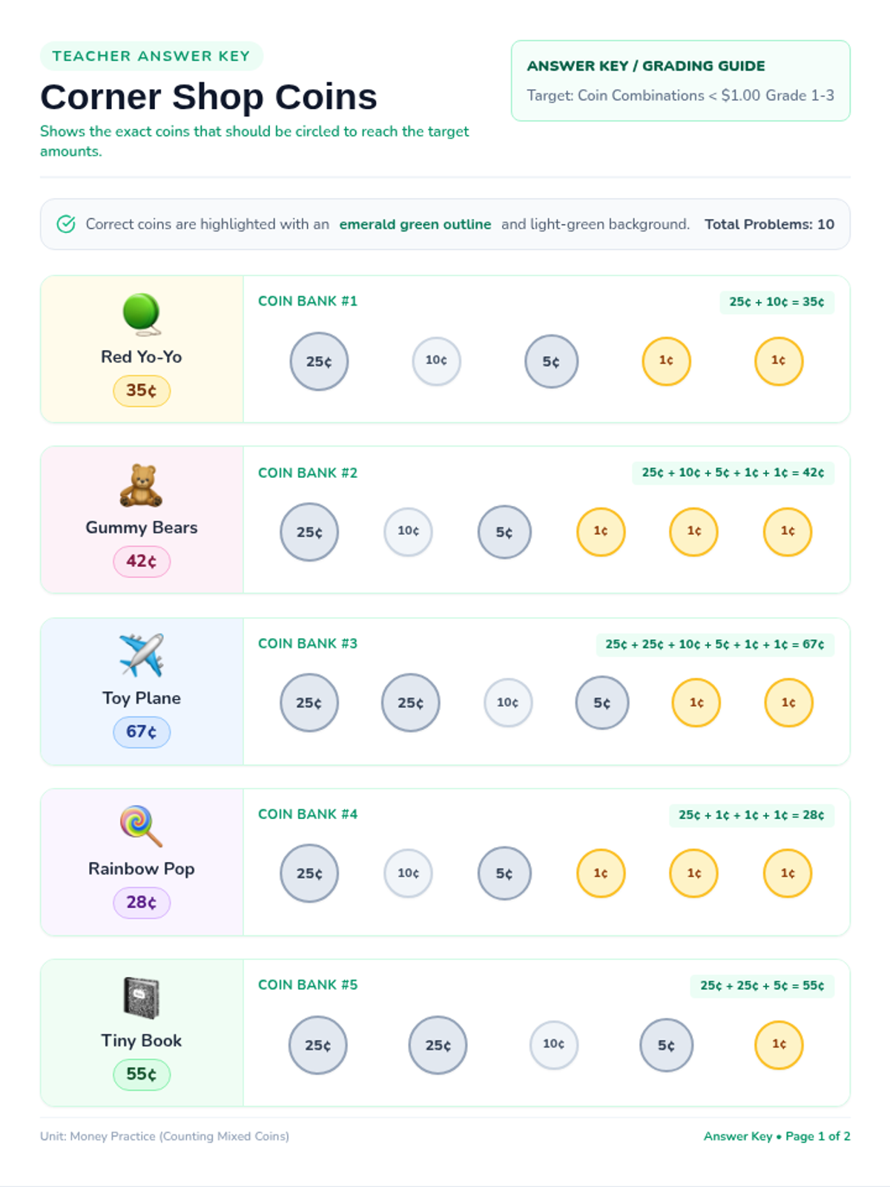Click the Gummy Bears teddy icon
This screenshot has height=1187, width=890.
(x=142, y=485)
